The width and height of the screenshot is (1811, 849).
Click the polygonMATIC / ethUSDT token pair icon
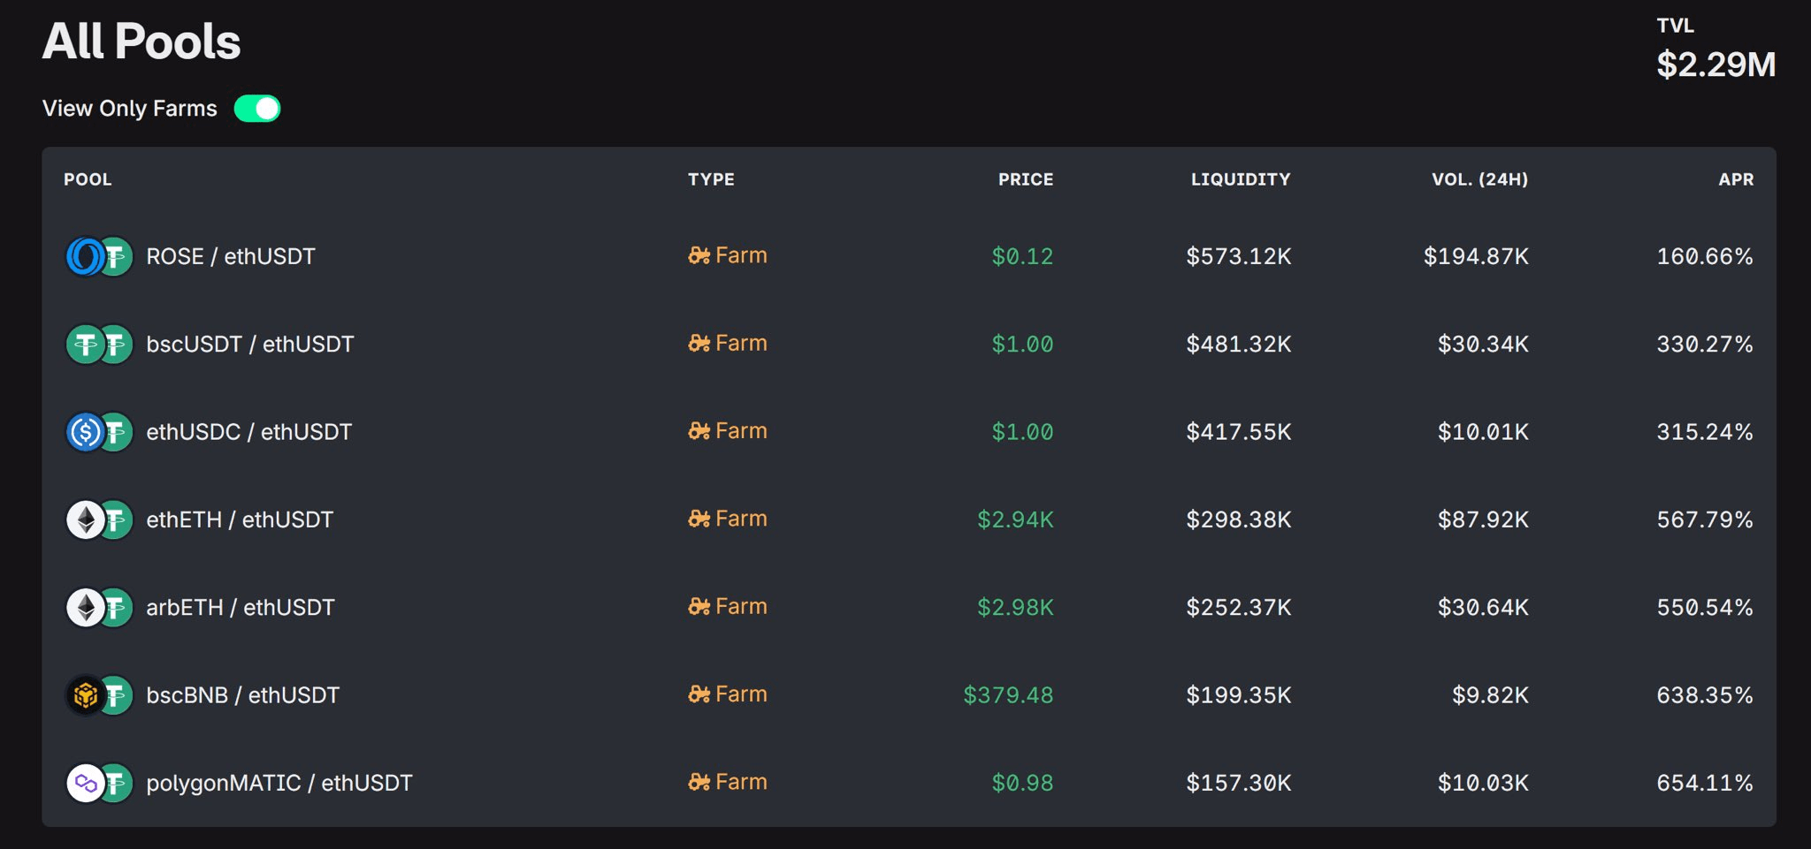point(99,783)
